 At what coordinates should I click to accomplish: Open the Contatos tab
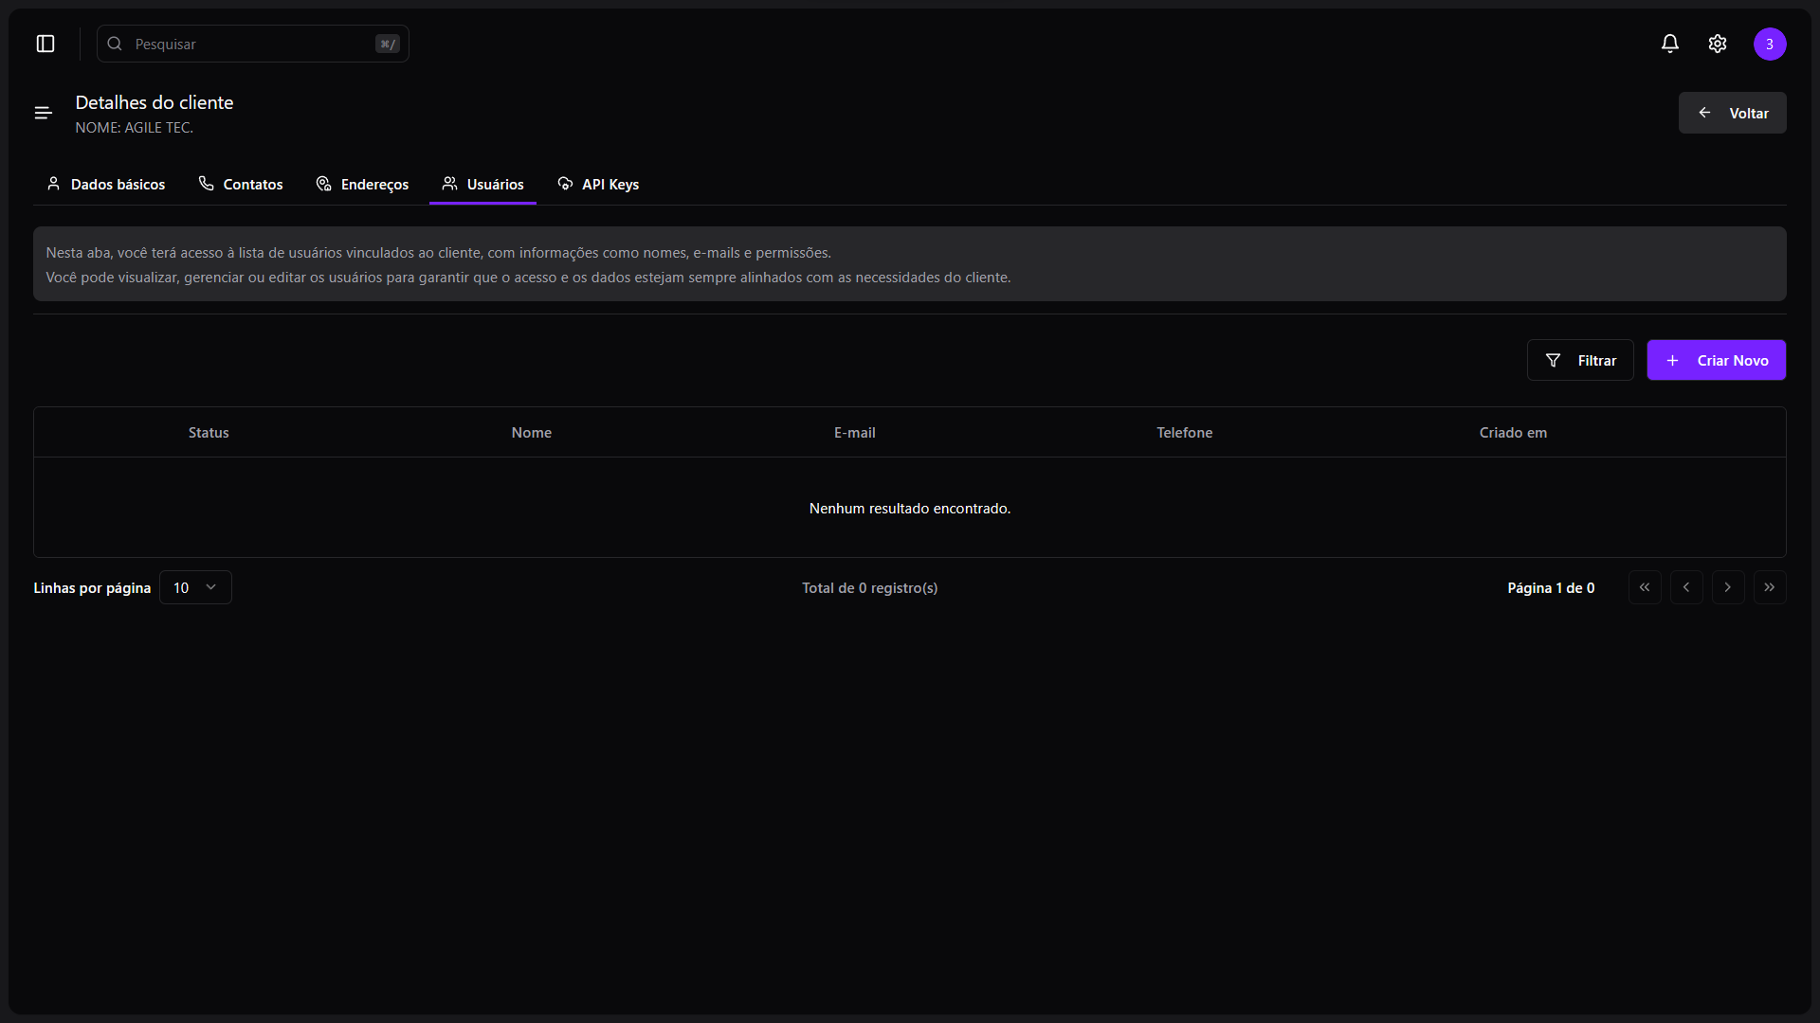(241, 184)
